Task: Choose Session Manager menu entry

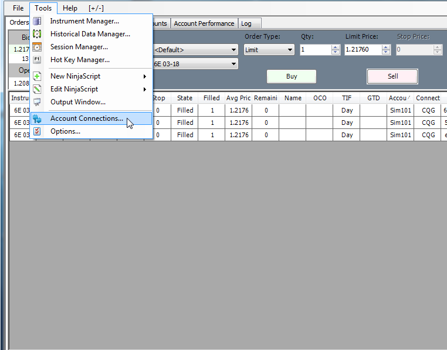Action: pyautogui.click(x=92, y=47)
